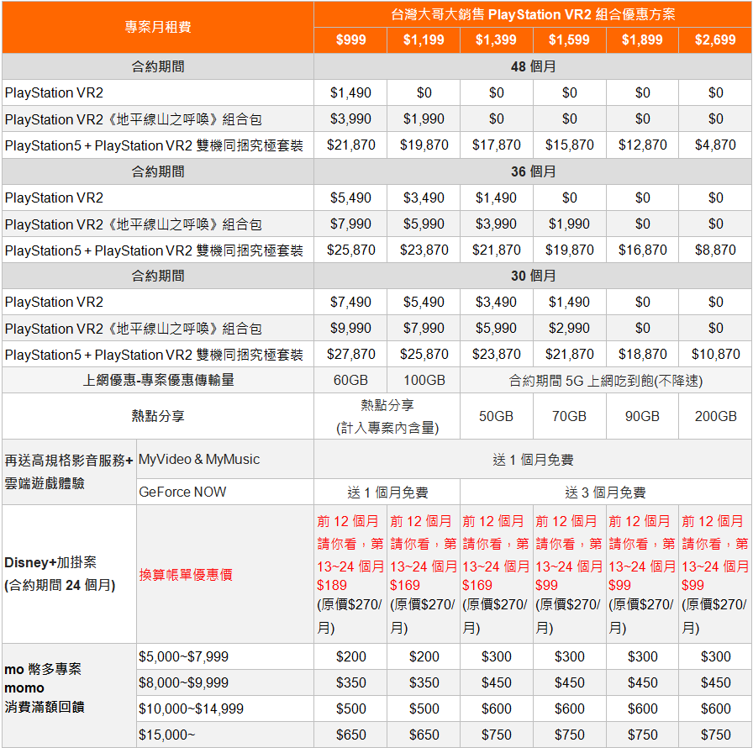This screenshot has width=753, height=748.
Task: Click the Disney+ $189 offer cell
Action: [350, 574]
